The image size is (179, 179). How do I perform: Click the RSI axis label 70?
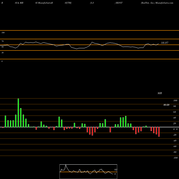coord(3,41)
